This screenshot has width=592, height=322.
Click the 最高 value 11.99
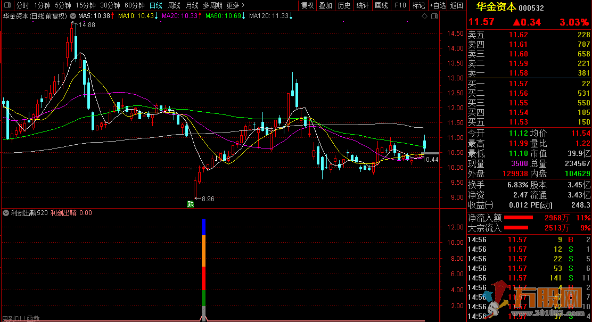click(x=519, y=144)
